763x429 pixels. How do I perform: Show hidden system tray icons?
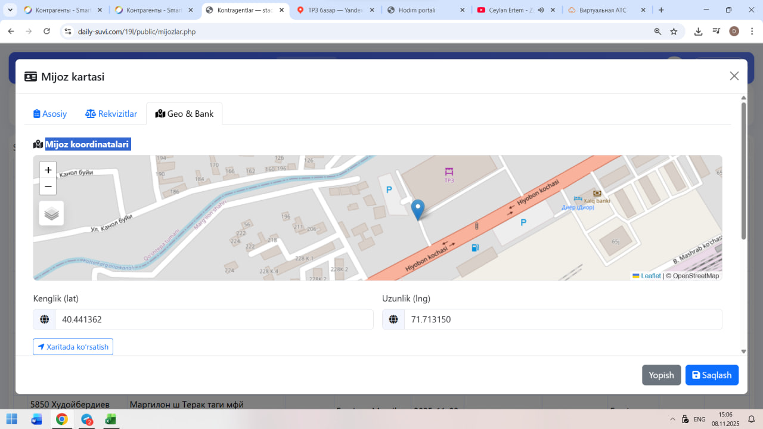pos(673,419)
